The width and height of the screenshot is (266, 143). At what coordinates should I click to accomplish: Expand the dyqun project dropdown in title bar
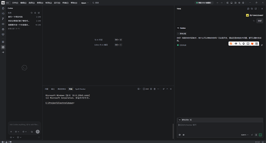coord(85,3)
